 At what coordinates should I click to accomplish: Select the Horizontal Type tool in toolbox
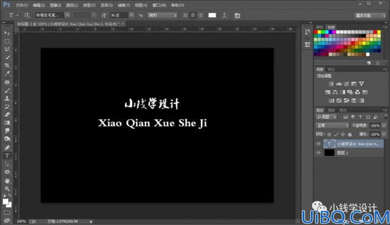pyautogui.click(x=7, y=156)
